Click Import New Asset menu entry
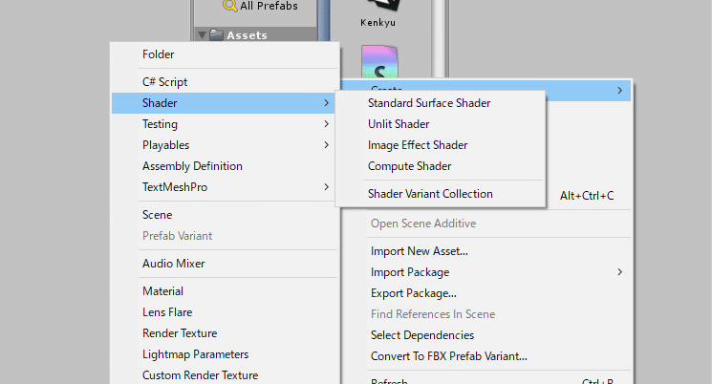This screenshot has height=384, width=712. coord(419,251)
